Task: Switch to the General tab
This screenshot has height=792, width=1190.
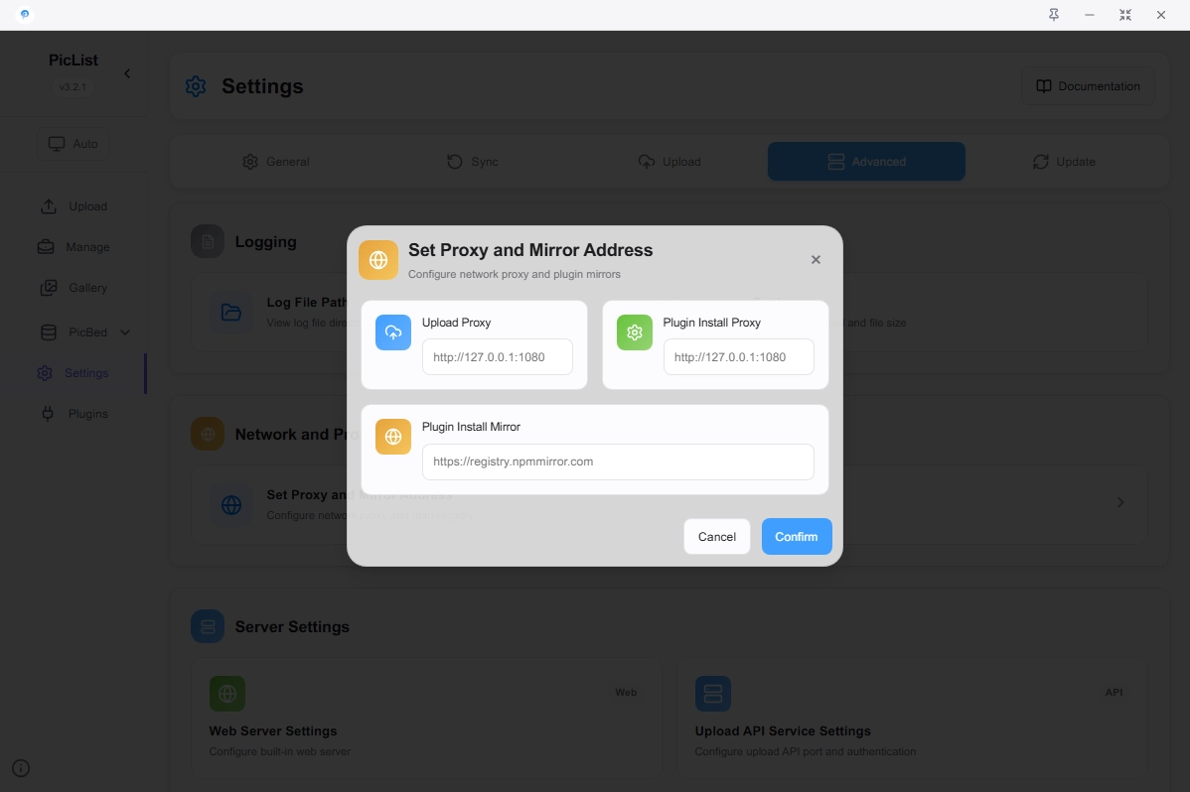Action: point(276,162)
